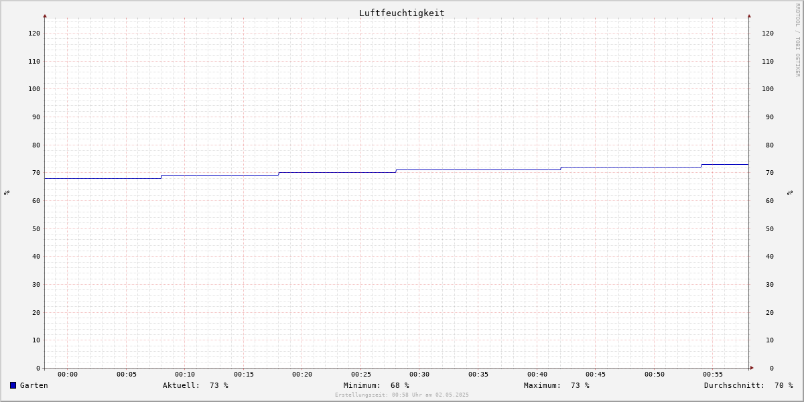Click the 00:55 time axis label

point(713,375)
